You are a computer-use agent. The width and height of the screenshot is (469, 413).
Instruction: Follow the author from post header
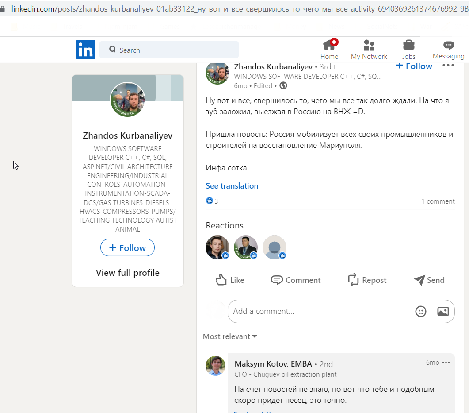click(414, 66)
